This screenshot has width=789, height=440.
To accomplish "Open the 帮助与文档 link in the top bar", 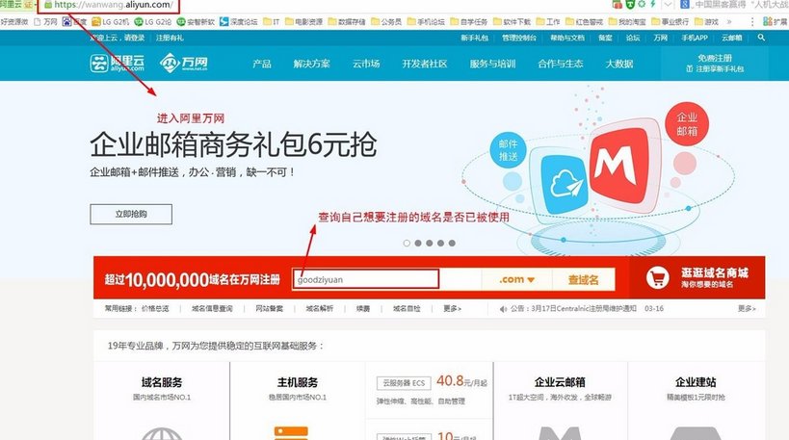I will (567, 38).
